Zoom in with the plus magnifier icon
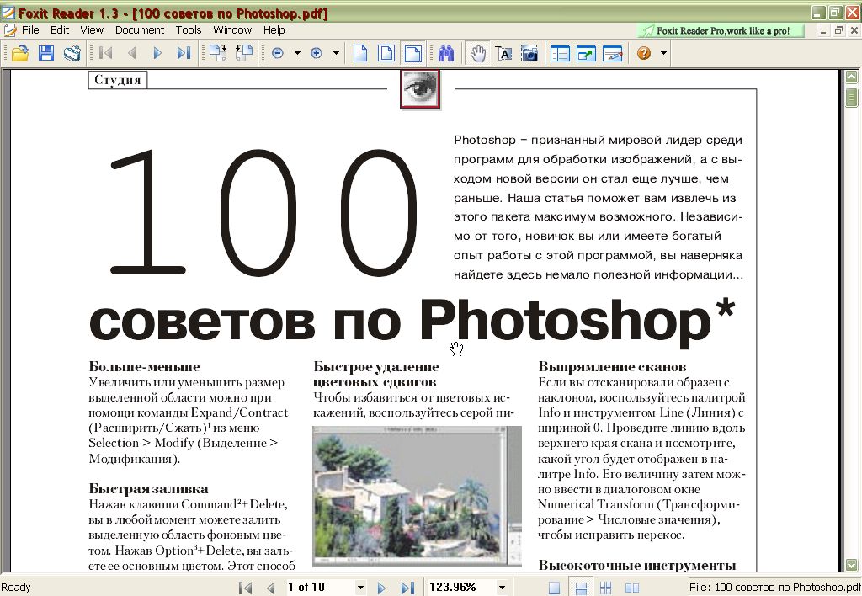The width and height of the screenshot is (862, 596). point(317,53)
